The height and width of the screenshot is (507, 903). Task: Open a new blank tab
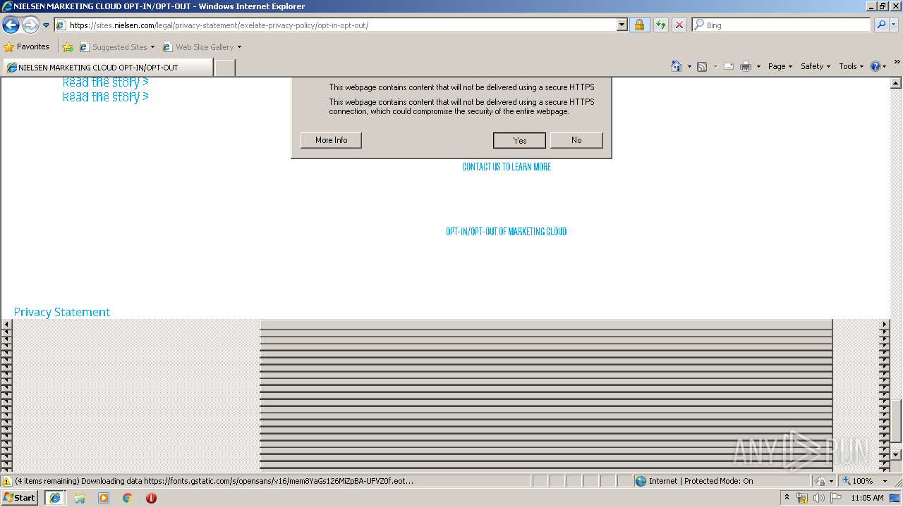224,68
